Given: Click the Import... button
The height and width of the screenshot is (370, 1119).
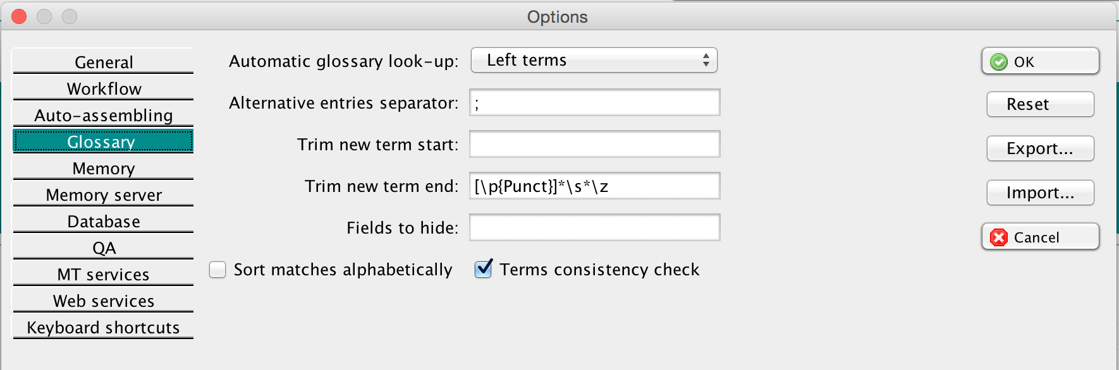Looking at the screenshot, I should [x=1040, y=193].
